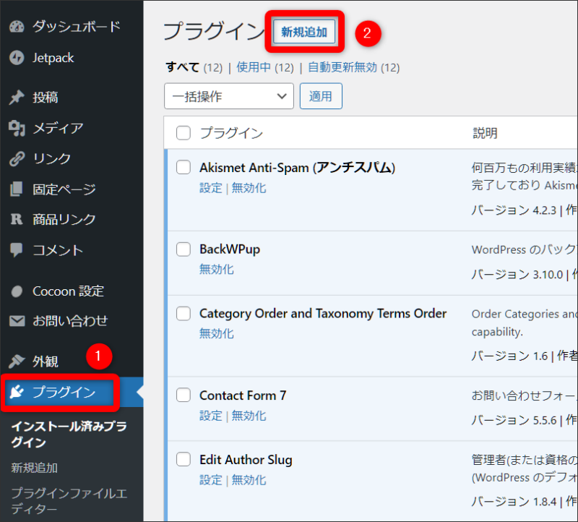Viewport: 578px width, 522px height.
Task: Open 設定 for Edit Author Slug
Action: pyautogui.click(x=211, y=480)
